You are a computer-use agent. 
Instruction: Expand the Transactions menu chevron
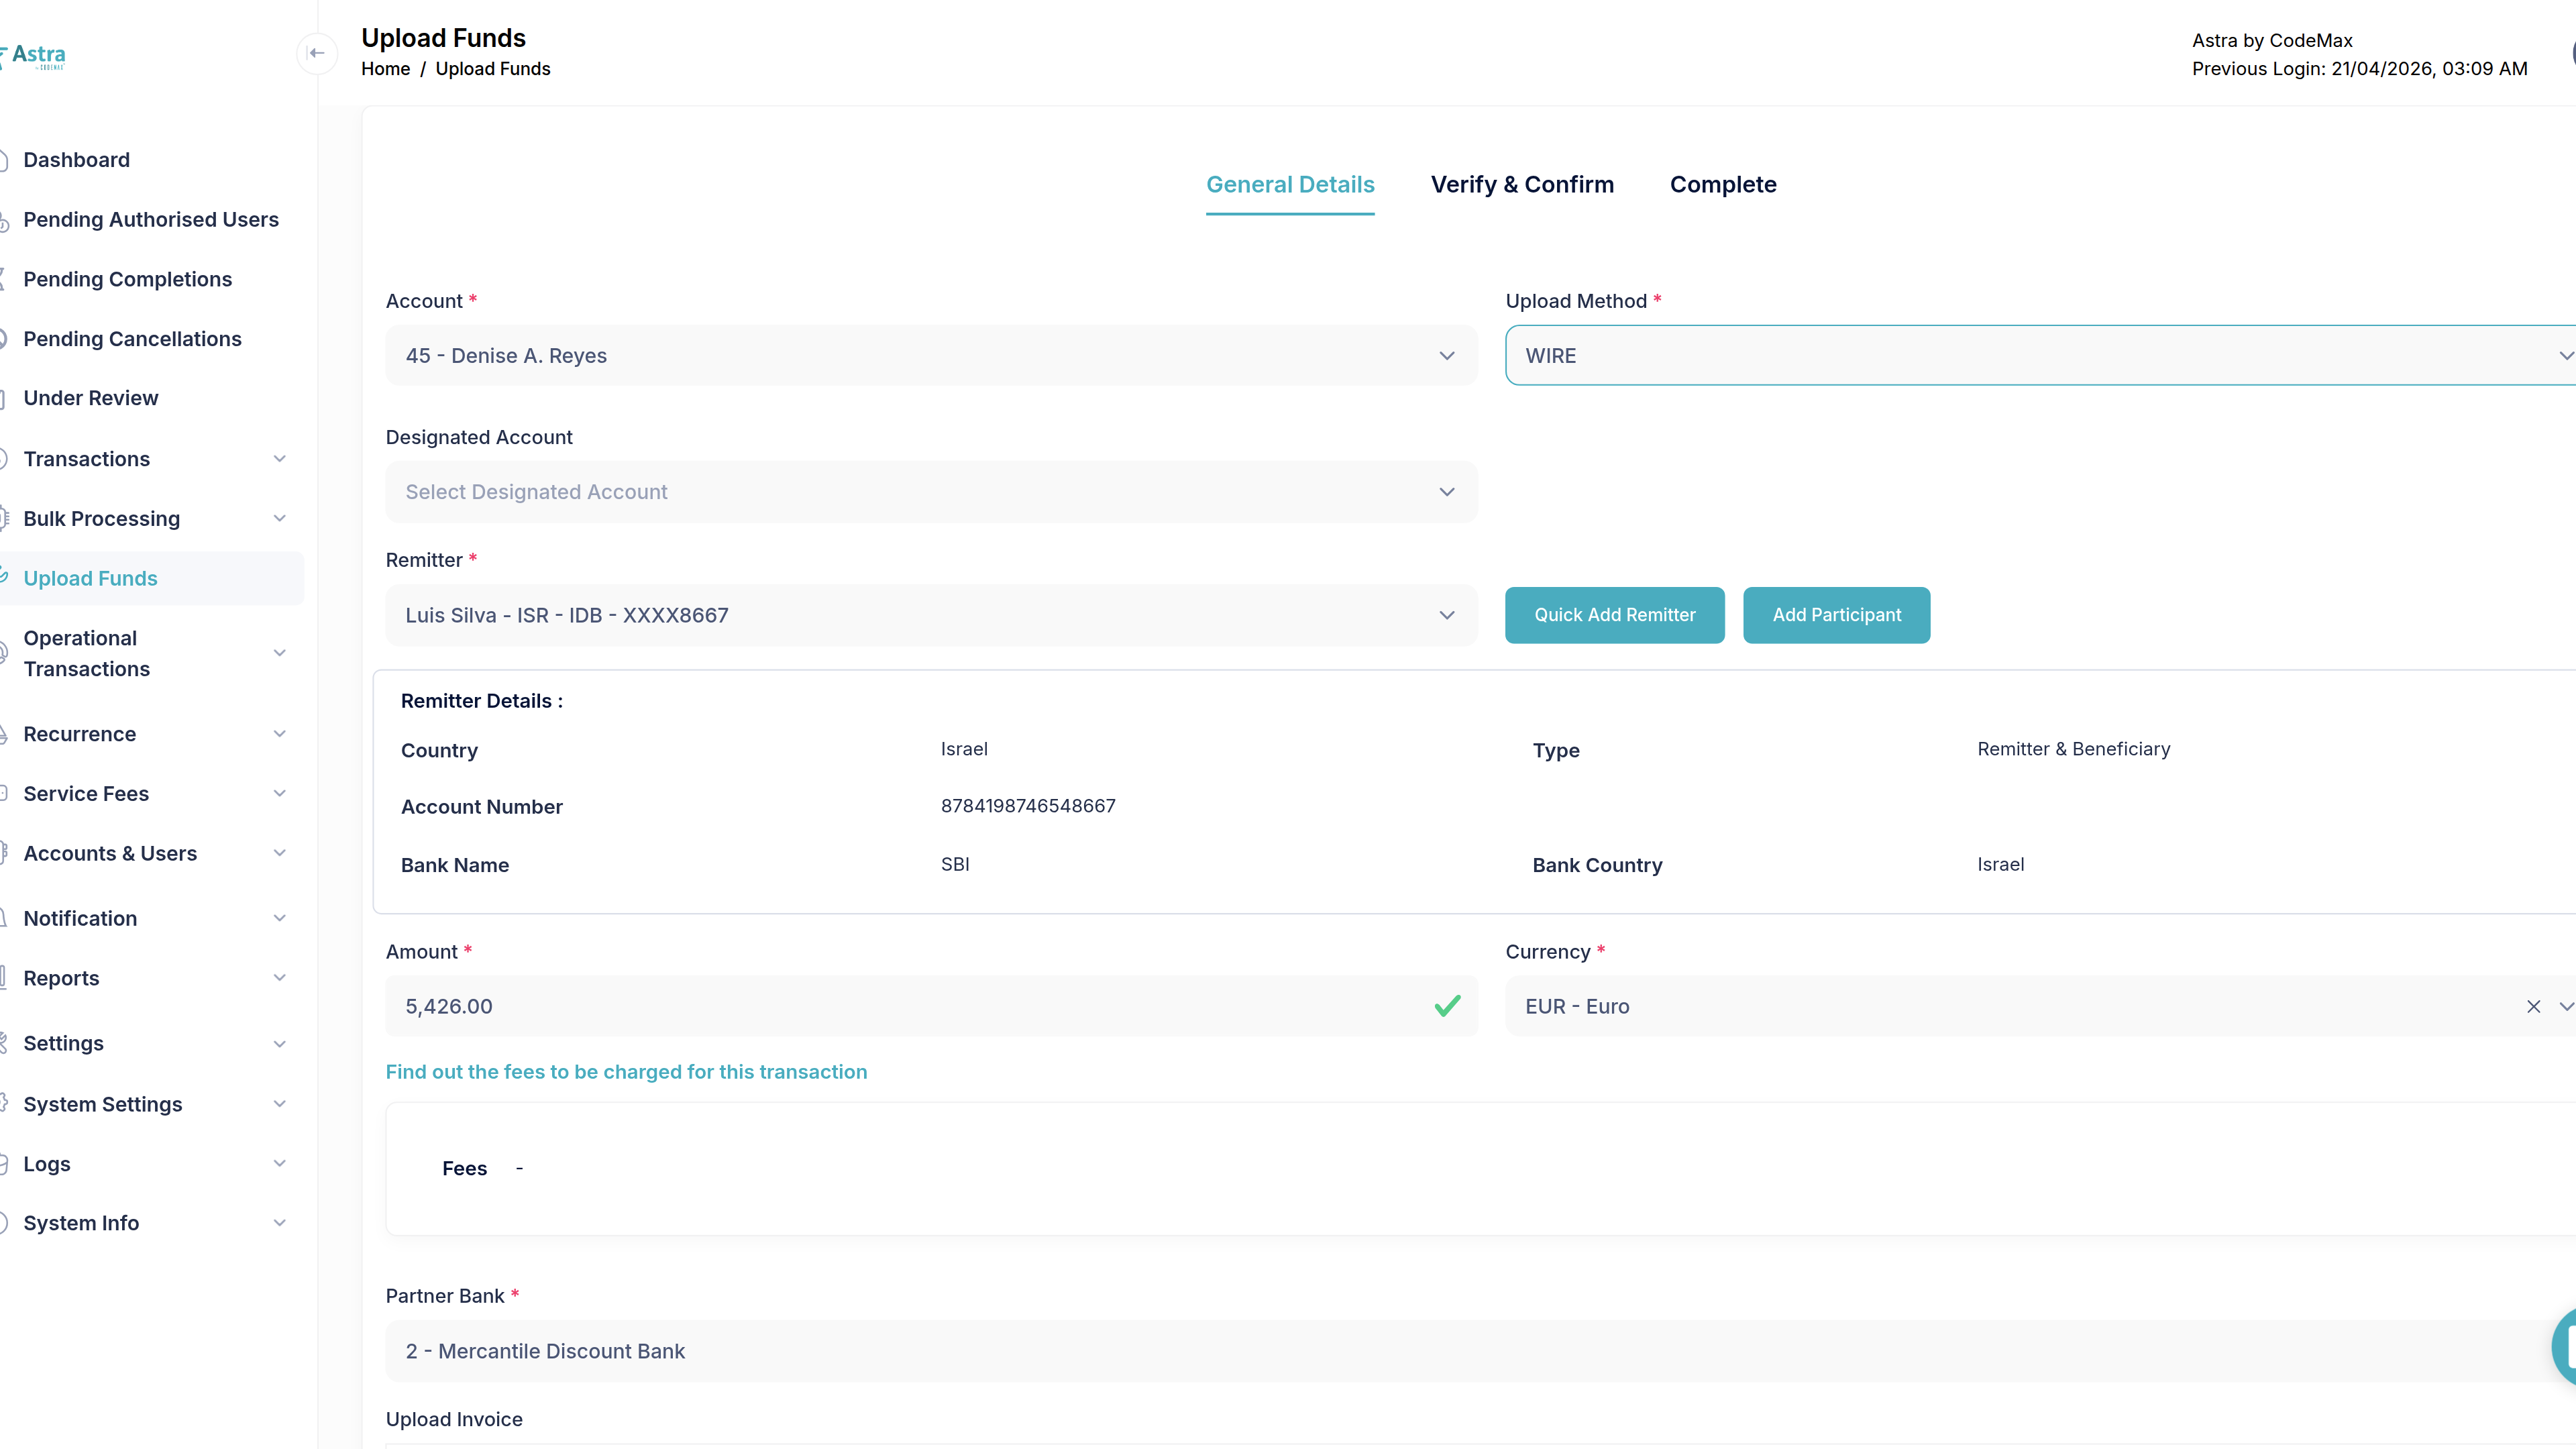coord(280,459)
